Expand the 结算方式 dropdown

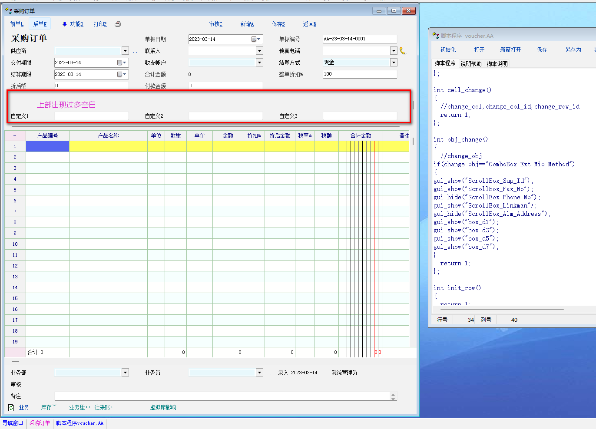[x=394, y=63]
